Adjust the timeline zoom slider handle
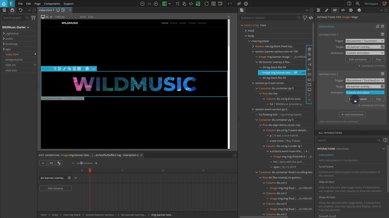The width and height of the screenshot is (389, 218). 81,163
